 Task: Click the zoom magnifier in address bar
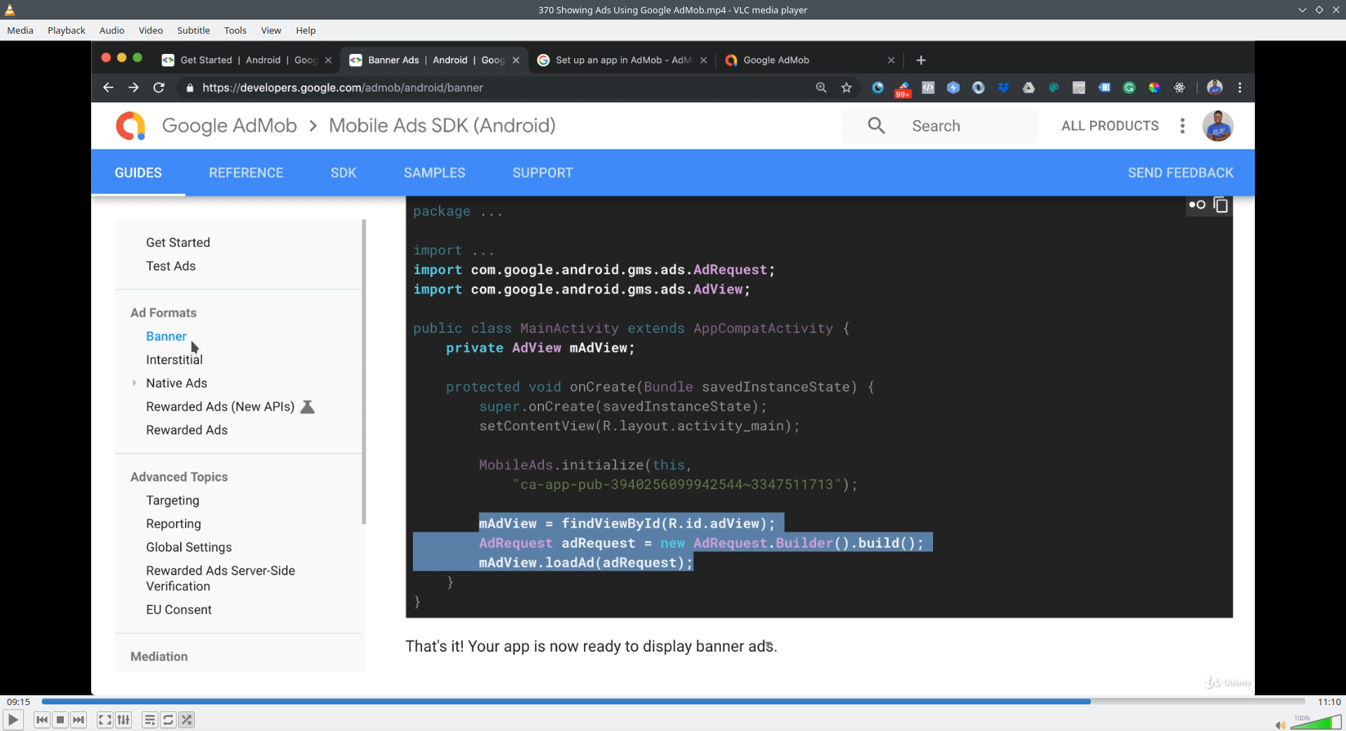[821, 88]
